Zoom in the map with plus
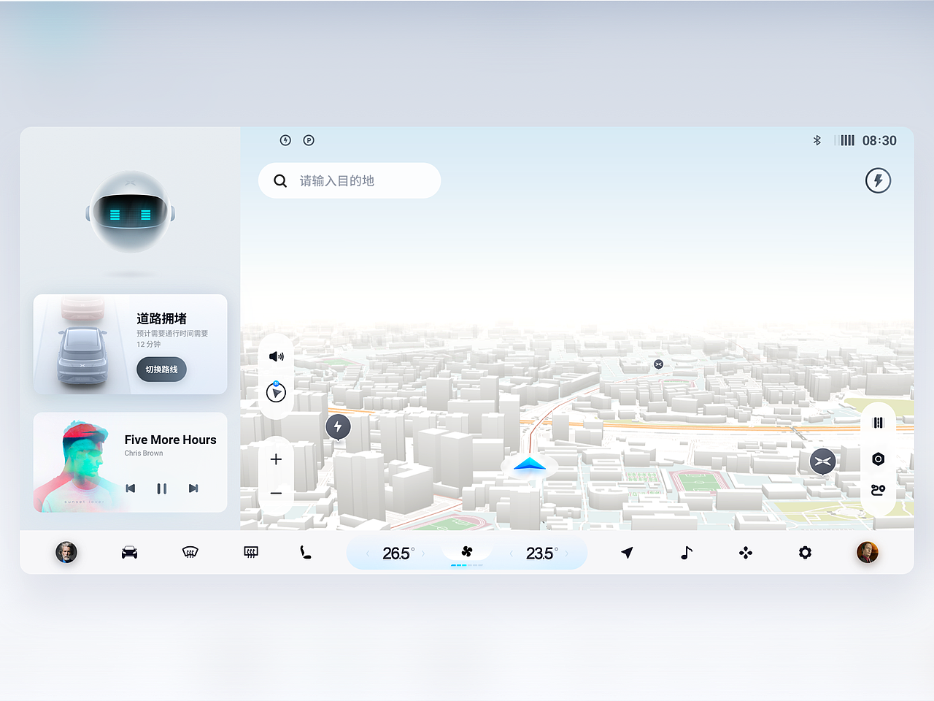 tap(276, 459)
